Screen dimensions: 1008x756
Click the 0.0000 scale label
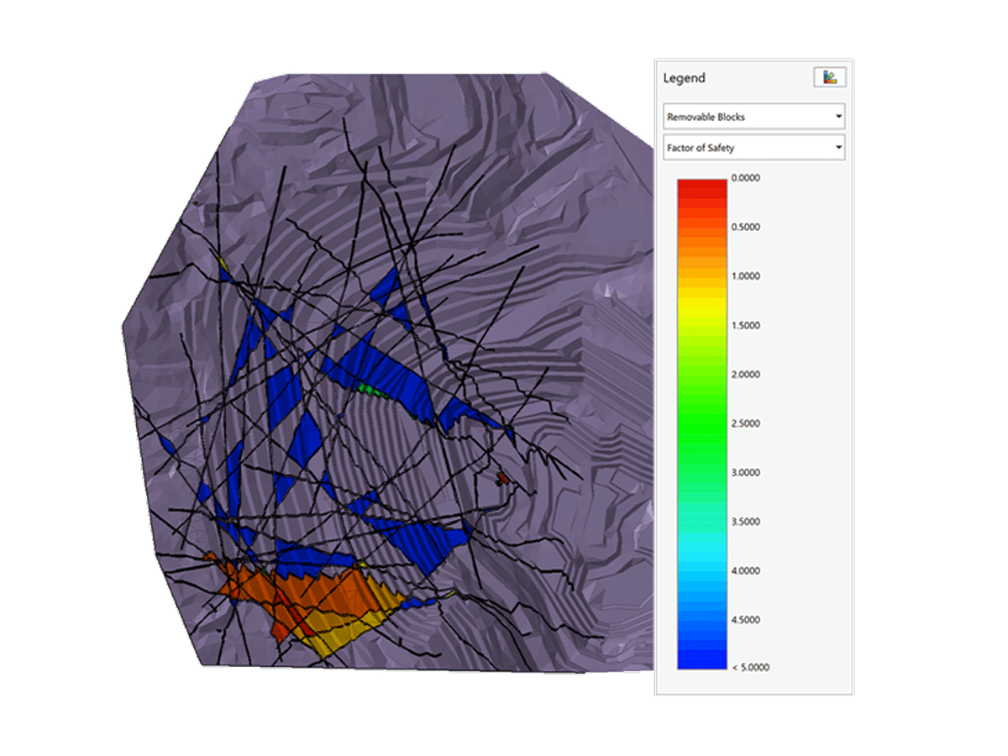point(748,177)
